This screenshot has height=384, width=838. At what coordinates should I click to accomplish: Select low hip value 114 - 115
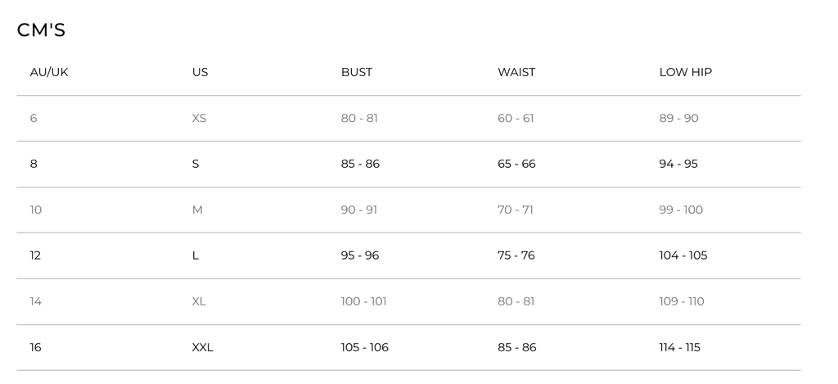[679, 347]
